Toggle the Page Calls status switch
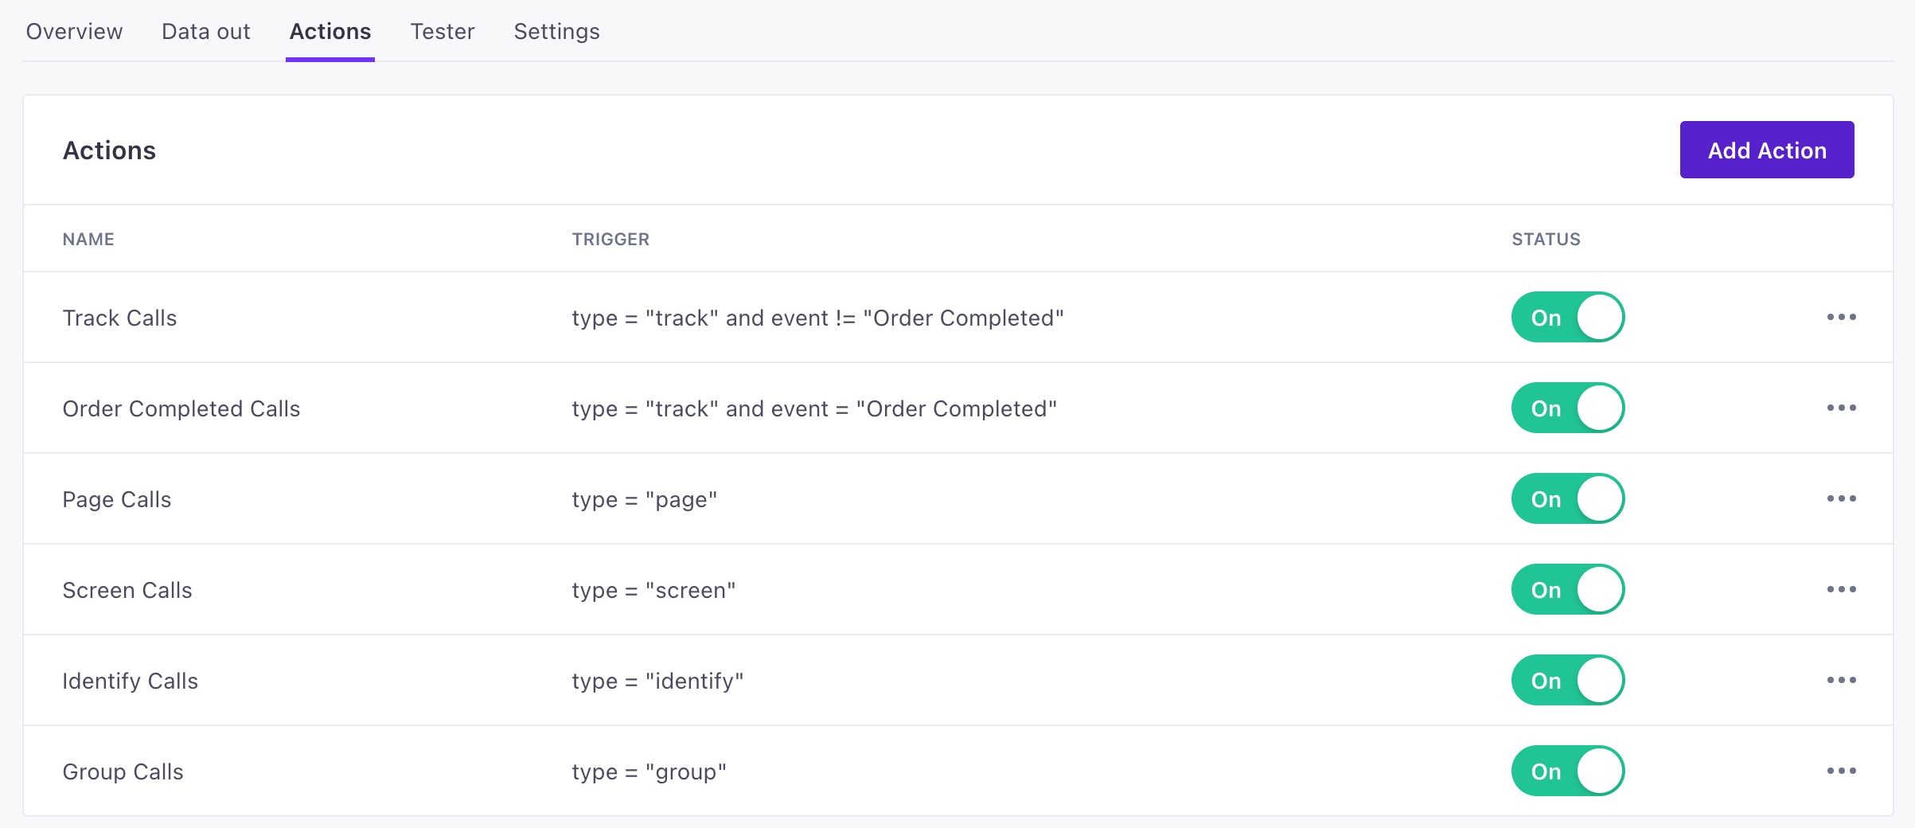1915x828 pixels. [x=1567, y=498]
